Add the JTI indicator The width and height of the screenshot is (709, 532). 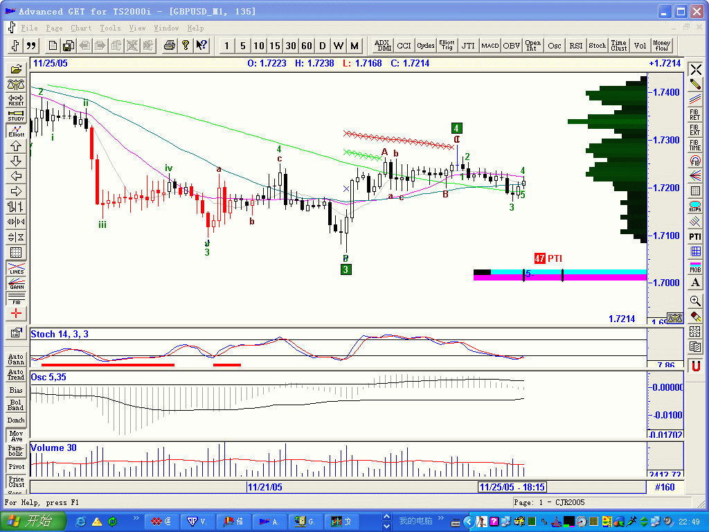click(469, 45)
